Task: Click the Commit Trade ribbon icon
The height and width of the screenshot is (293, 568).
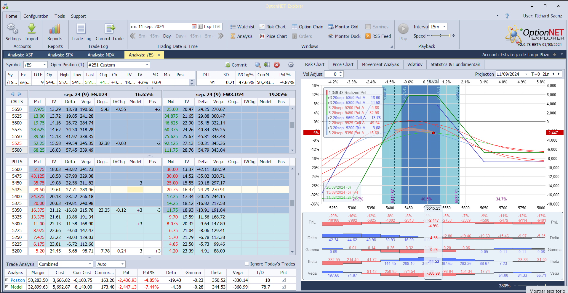Action: coord(110,29)
